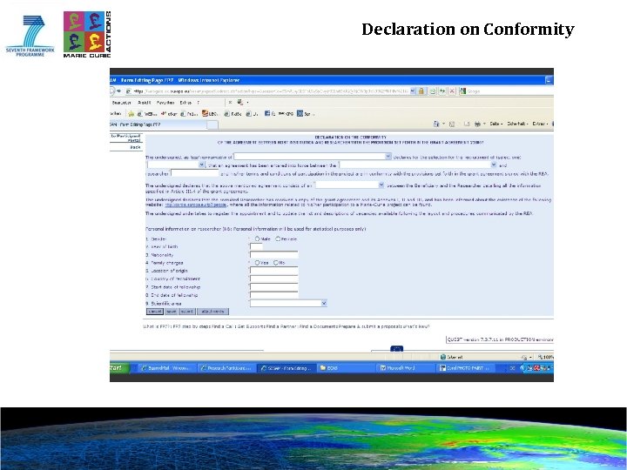Click the Start date of fellowship field
627x470 pixels.
click(274, 287)
